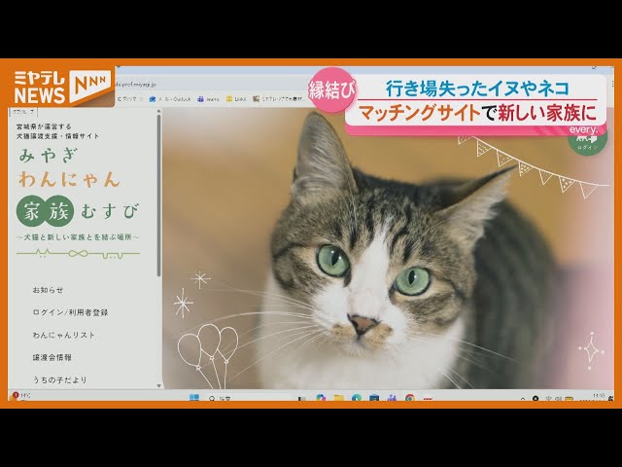
Task: Open ログイン/利用者登録 in the sidebar
Action: [70, 312]
